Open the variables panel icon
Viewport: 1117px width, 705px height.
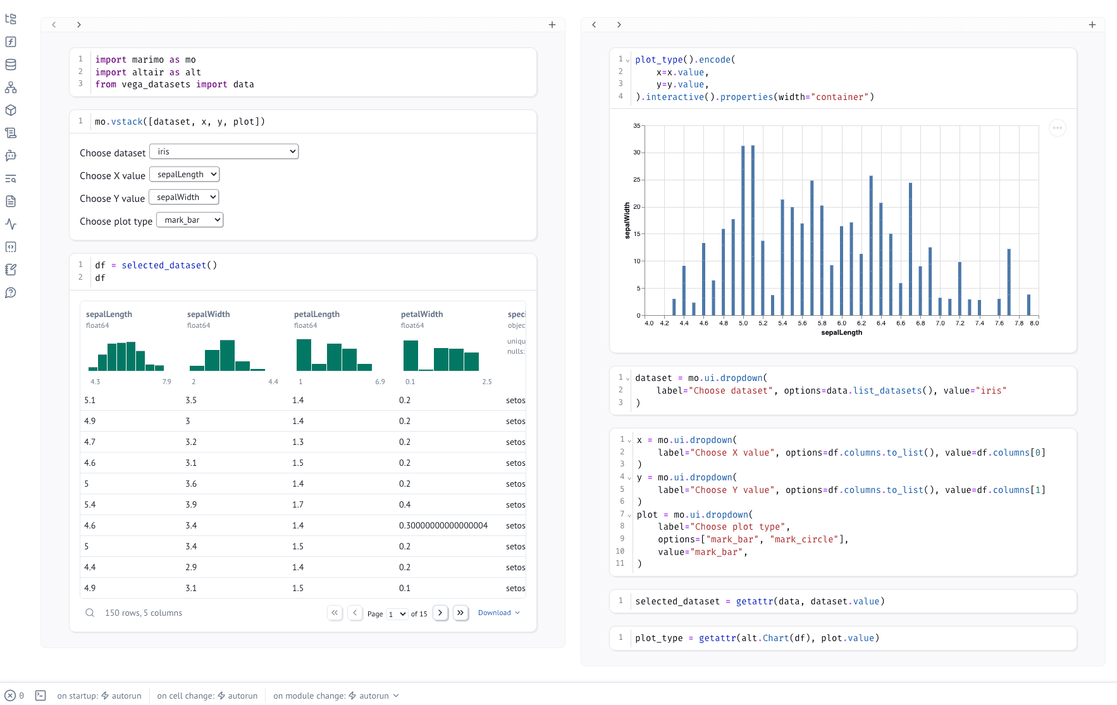pyautogui.click(x=11, y=42)
